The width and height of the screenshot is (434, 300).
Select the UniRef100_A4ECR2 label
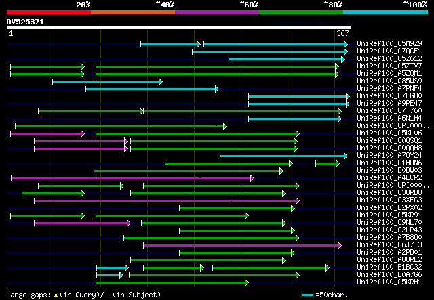click(x=389, y=178)
